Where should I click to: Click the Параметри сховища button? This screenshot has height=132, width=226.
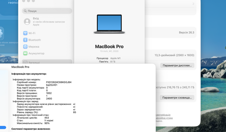tap(177, 97)
